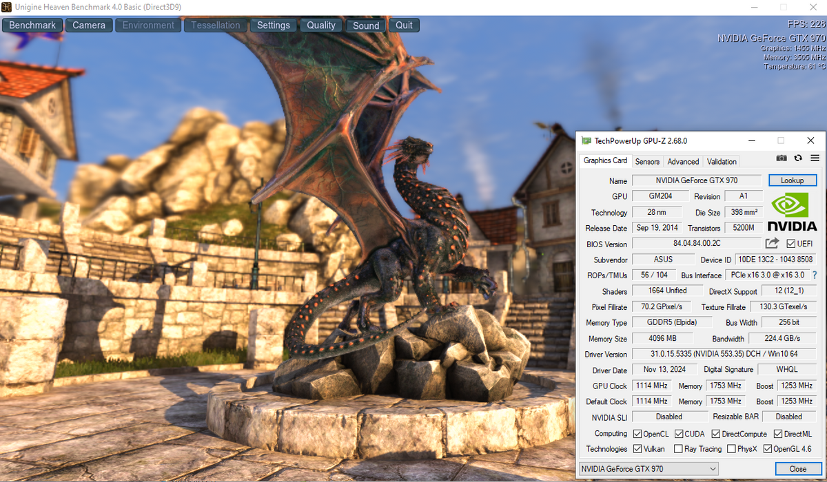Click the NVIDIA logo image
The width and height of the screenshot is (827, 482).
tap(793, 211)
